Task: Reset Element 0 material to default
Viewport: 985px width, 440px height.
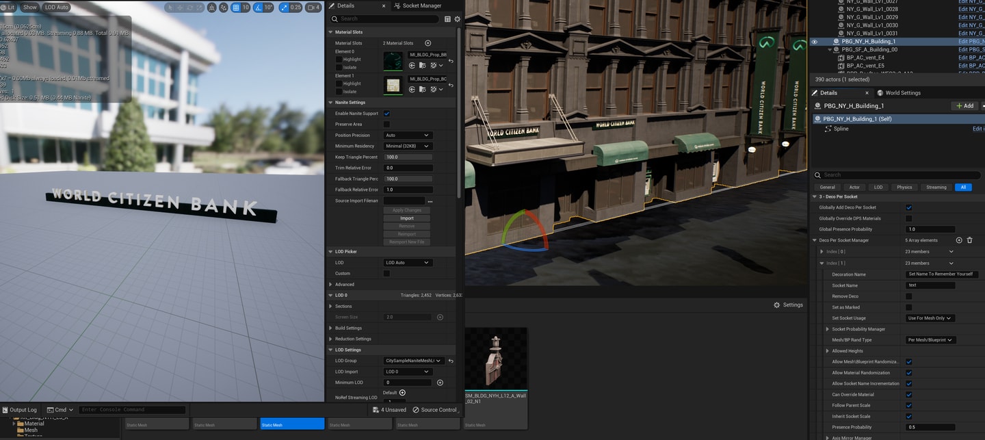Action: (451, 61)
